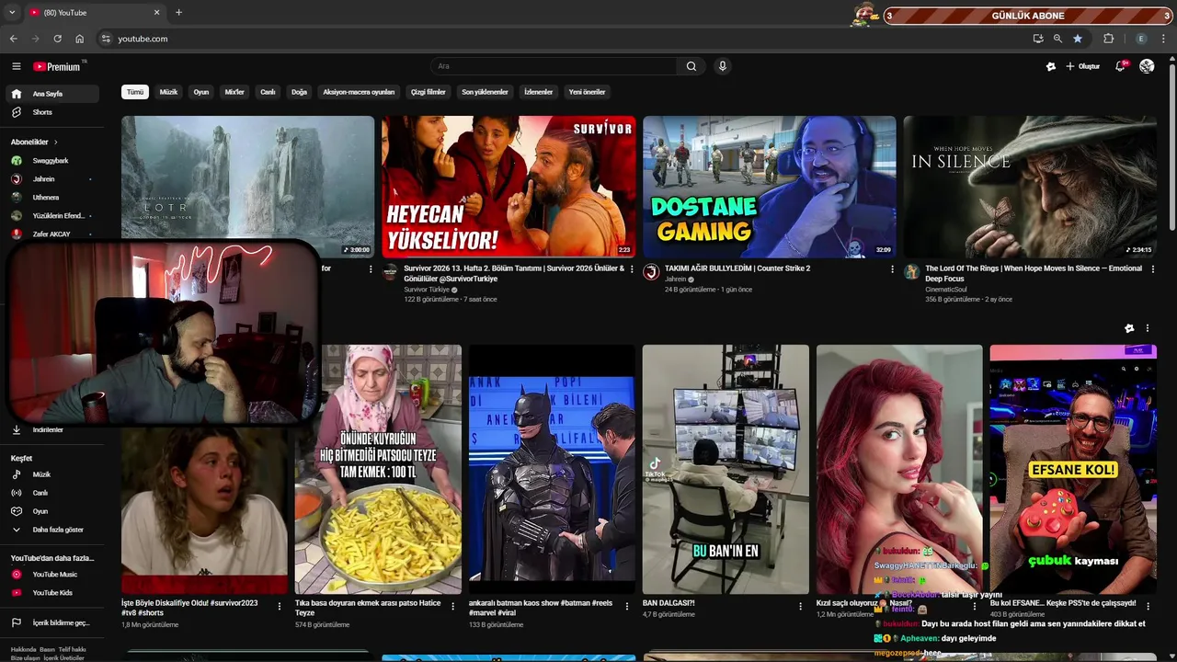The height and width of the screenshot is (662, 1177).
Task: Open the Swaggybark channel subscription
Action: click(53, 161)
